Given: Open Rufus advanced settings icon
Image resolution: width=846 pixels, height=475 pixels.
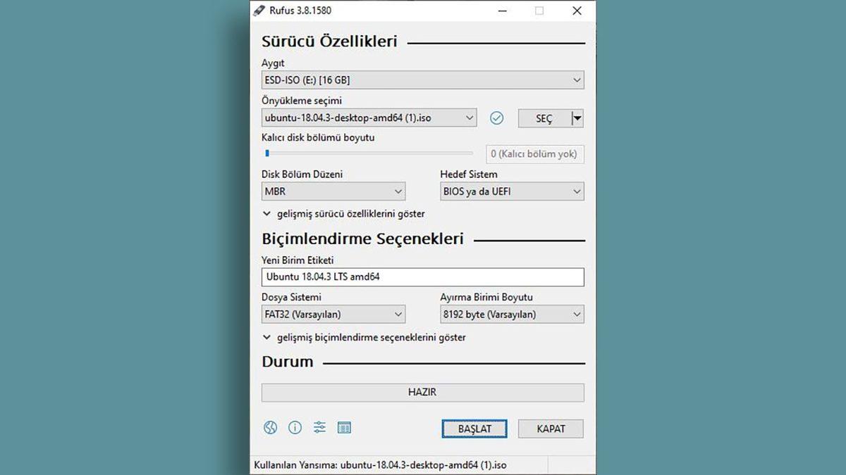Looking at the screenshot, I should click(320, 427).
